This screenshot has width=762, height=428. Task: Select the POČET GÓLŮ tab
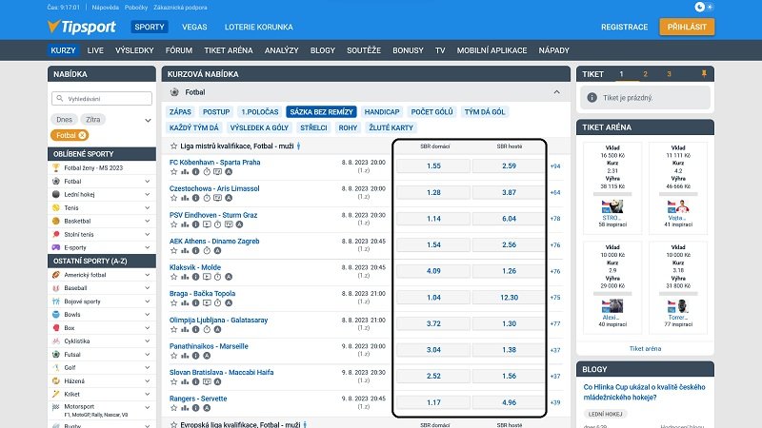coord(432,112)
